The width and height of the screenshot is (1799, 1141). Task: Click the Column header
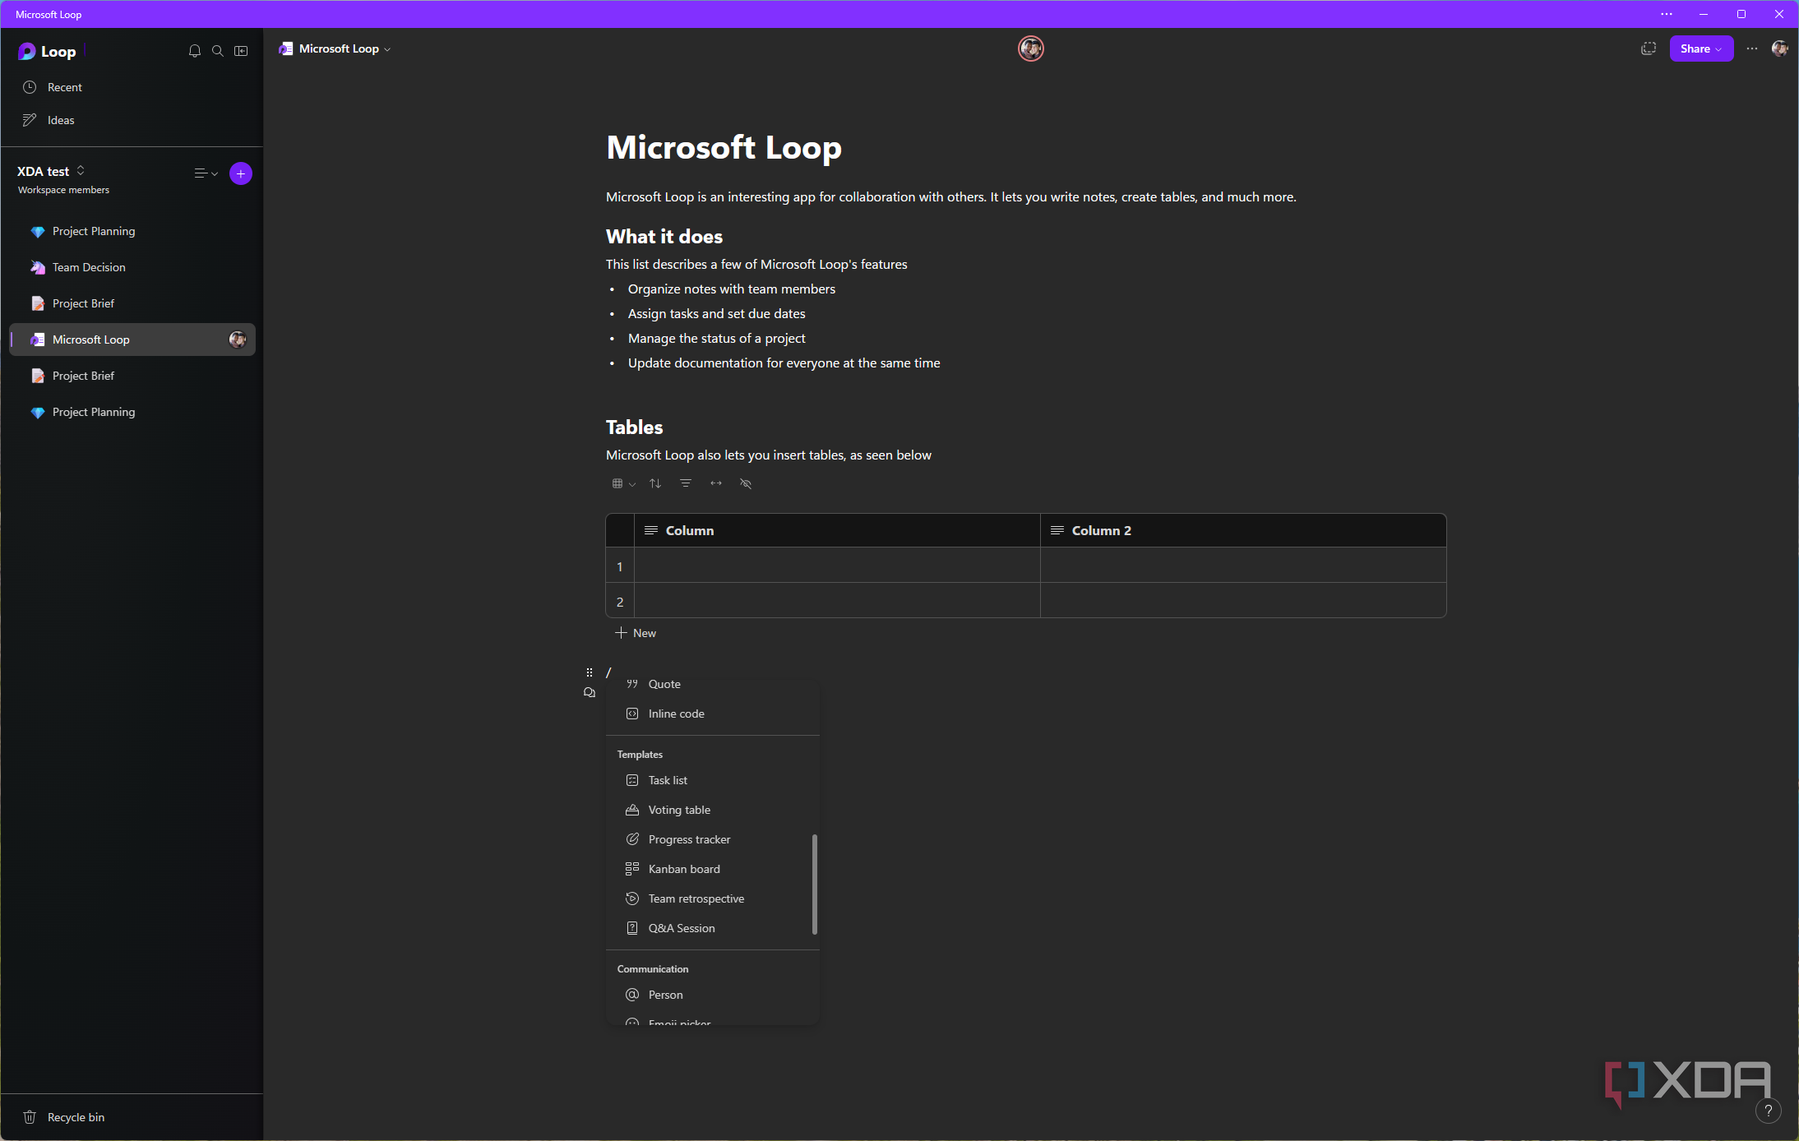[837, 530]
